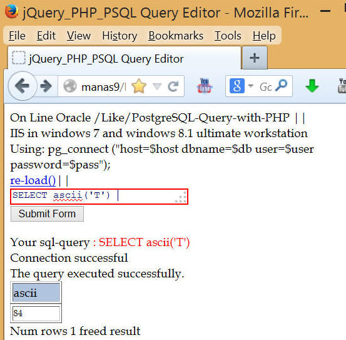The width and height of the screenshot is (346, 340).
Task: Open the File menu
Action: (x=17, y=36)
